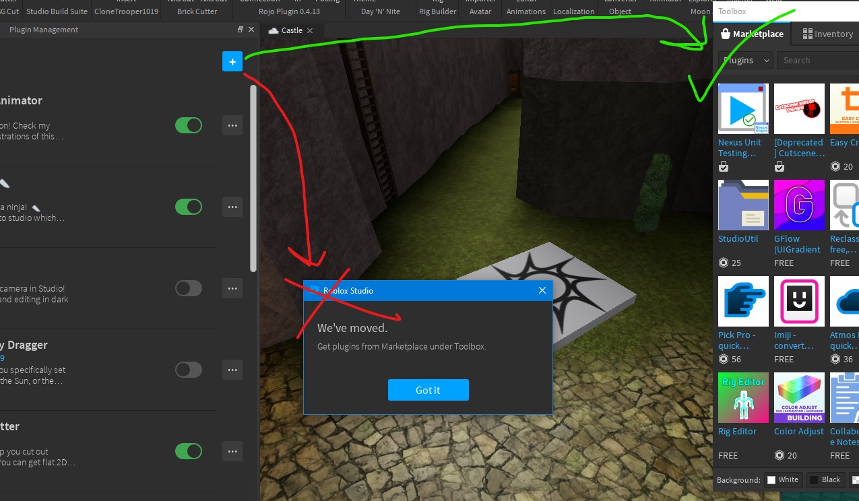859x501 pixels.
Task: Turn off the Dragger plugin toggle
Action: pos(189,370)
